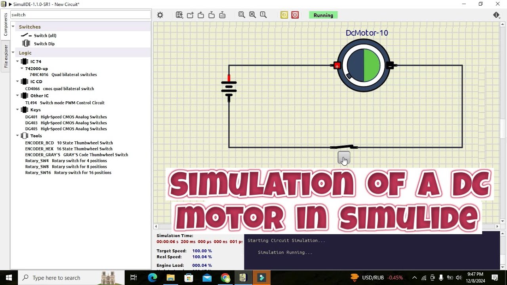Collapse the IC CD tree node
This screenshot has width=507, height=285.
[17, 82]
